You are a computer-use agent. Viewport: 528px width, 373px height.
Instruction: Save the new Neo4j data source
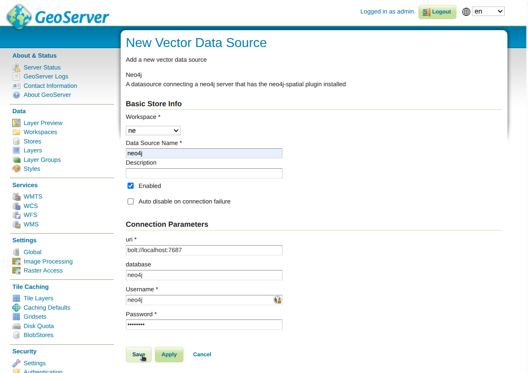(x=139, y=354)
